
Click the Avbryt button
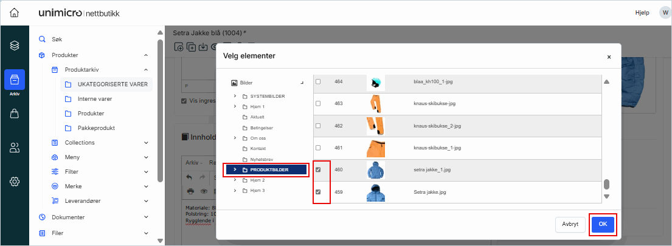pyautogui.click(x=570, y=224)
